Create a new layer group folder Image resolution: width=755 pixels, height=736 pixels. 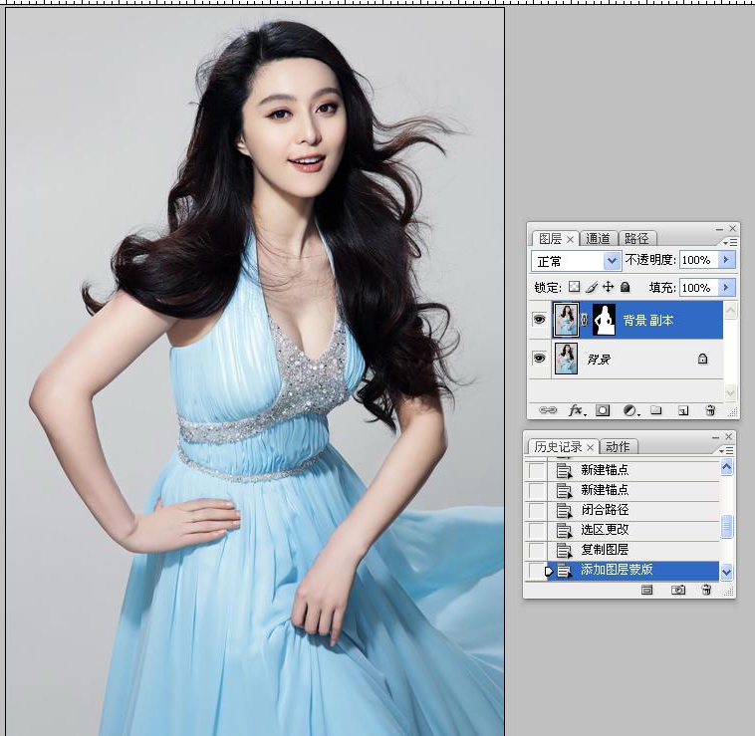[x=656, y=409]
